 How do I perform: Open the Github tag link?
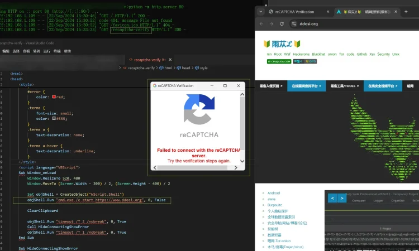362,54
